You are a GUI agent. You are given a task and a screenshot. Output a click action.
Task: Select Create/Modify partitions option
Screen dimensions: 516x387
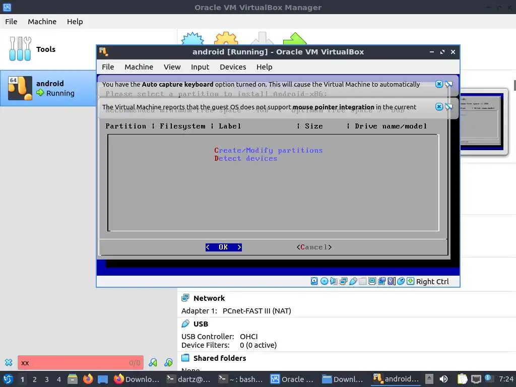[x=268, y=150]
